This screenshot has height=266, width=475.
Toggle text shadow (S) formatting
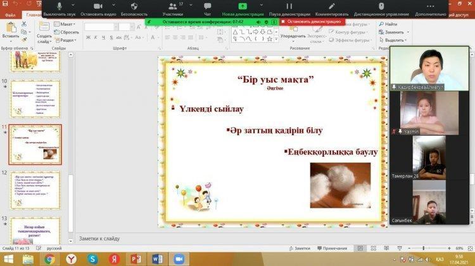pyautogui.click(x=111, y=37)
